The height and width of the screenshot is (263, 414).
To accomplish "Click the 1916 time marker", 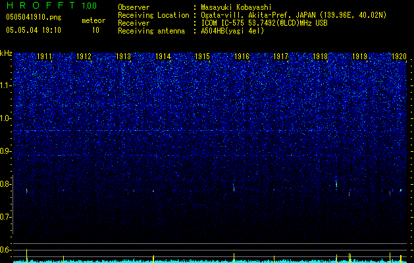I will point(242,57).
